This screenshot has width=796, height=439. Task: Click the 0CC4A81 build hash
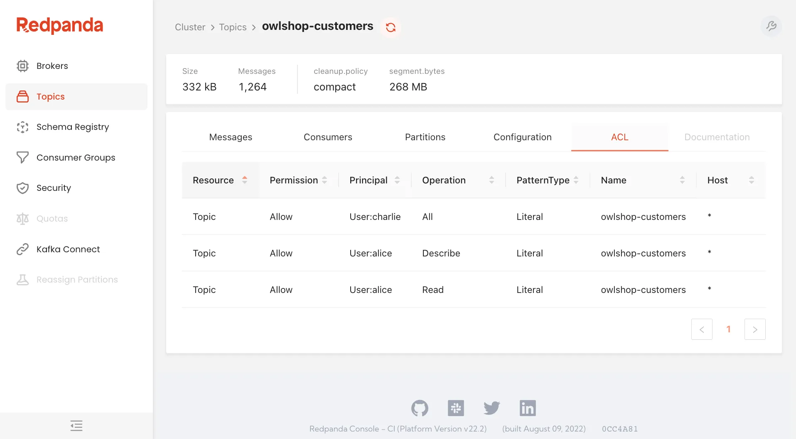coord(619,429)
